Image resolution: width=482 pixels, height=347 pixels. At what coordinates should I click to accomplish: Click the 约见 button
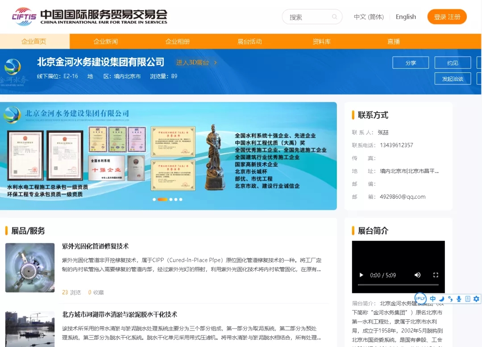pyautogui.click(x=453, y=63)
